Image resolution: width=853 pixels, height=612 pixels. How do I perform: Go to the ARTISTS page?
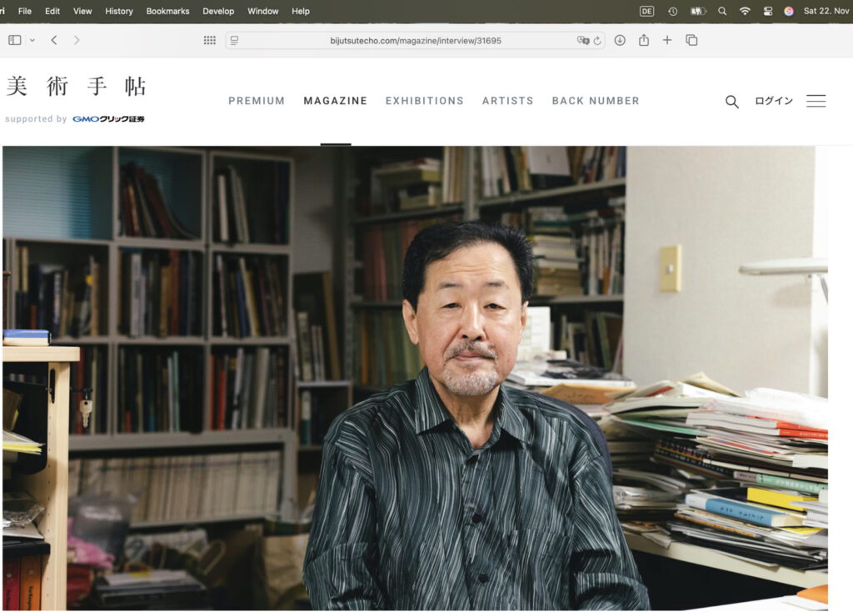[508, 101]
